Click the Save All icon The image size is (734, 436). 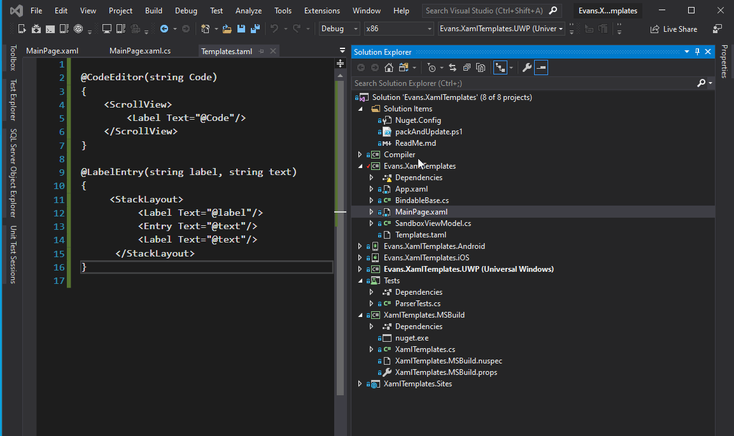point(255,29)
